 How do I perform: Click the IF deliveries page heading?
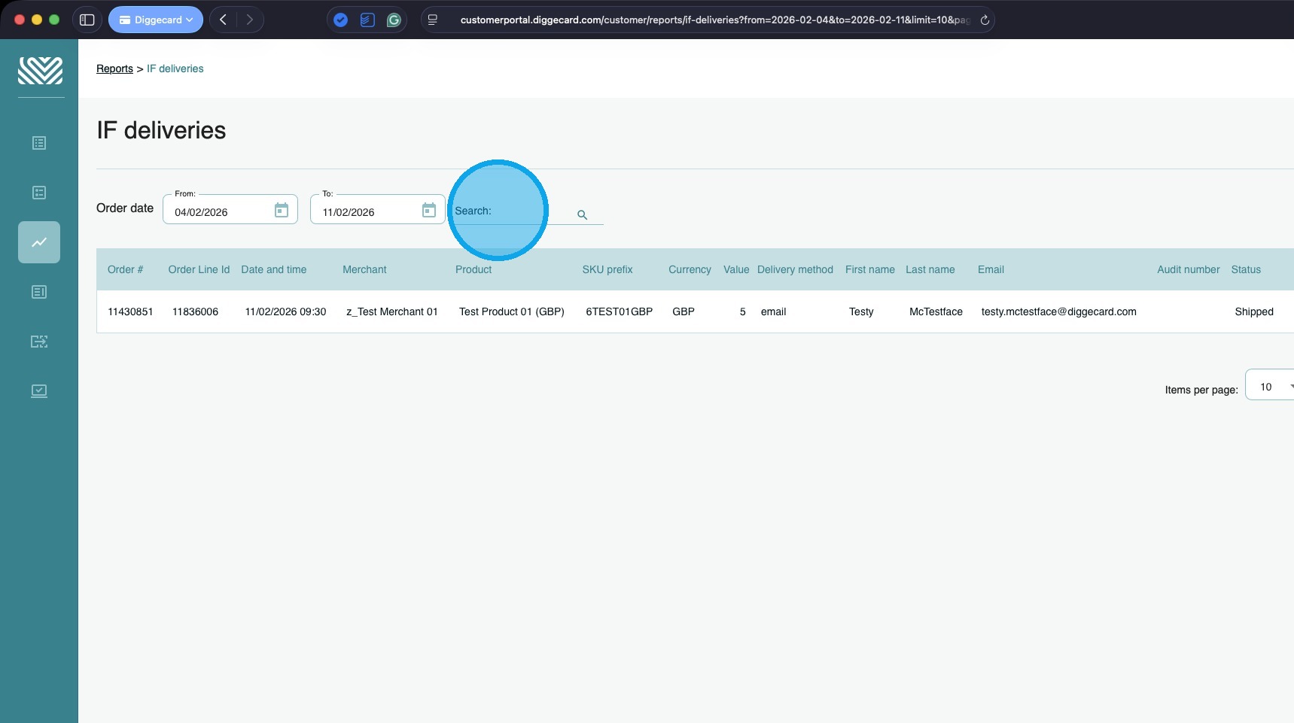[161, 130]
